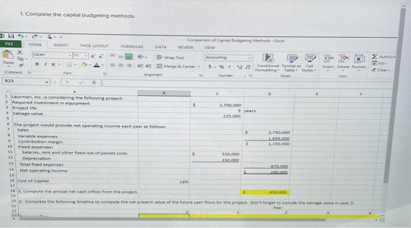Toggle middle vertical alignment

120,56
